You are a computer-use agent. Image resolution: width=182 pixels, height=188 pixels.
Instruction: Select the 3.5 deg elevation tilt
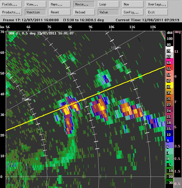click(177, 146)
